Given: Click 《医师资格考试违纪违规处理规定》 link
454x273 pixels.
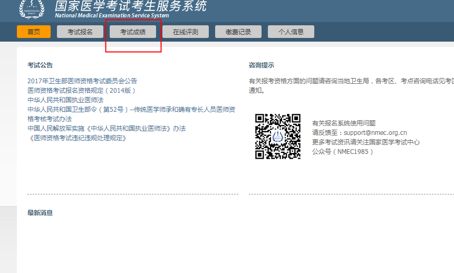Looking at the screenshot, I should (77, 138).
